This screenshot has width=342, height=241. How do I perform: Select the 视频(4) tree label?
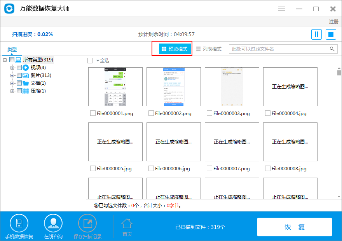pos(38,68)
